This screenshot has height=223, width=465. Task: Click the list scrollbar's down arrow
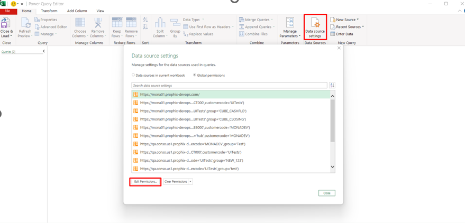pos(332,167)
